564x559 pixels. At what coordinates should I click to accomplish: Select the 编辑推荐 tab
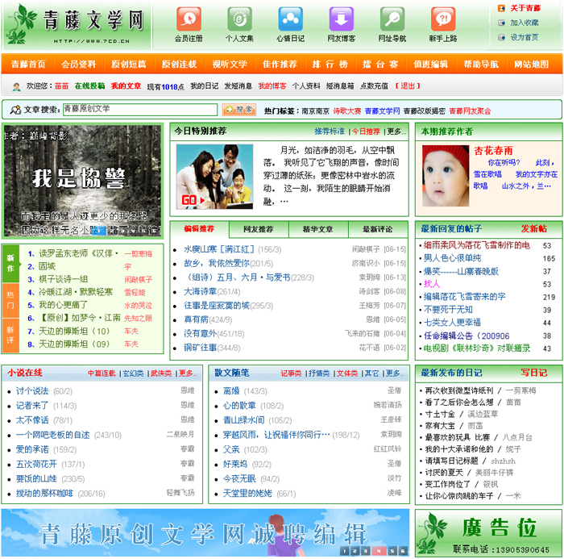(x=199, y=229)
